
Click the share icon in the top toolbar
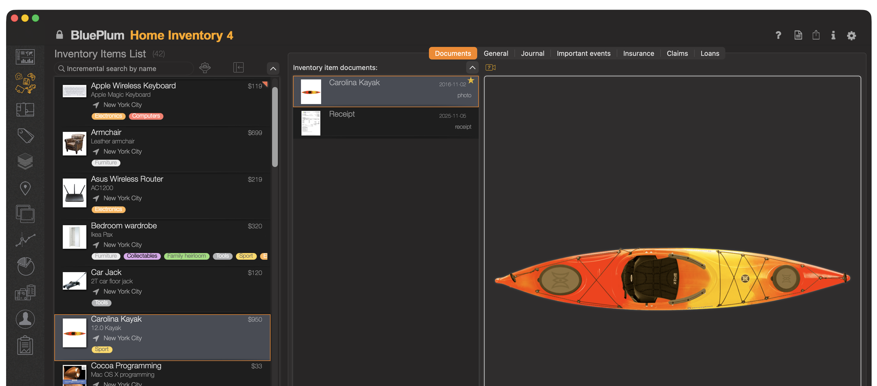tap(816, 35)
